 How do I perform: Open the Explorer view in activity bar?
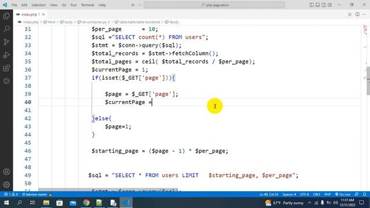click(x=6, y=16)
